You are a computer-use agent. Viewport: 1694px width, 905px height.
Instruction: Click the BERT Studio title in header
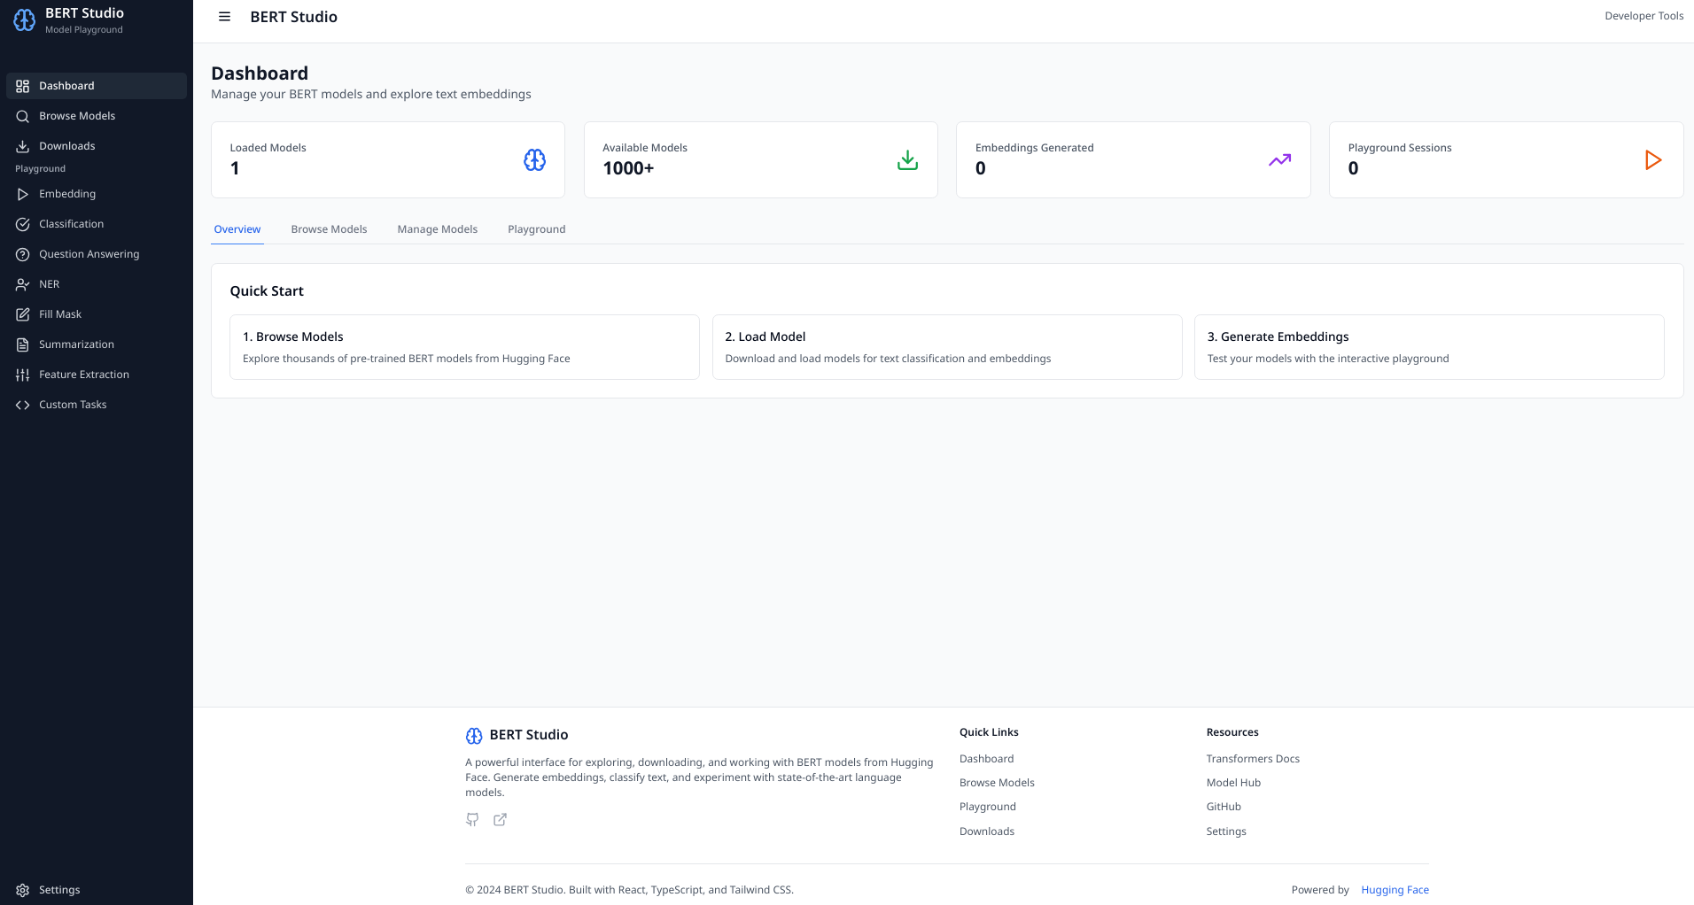tap(293, 17)
